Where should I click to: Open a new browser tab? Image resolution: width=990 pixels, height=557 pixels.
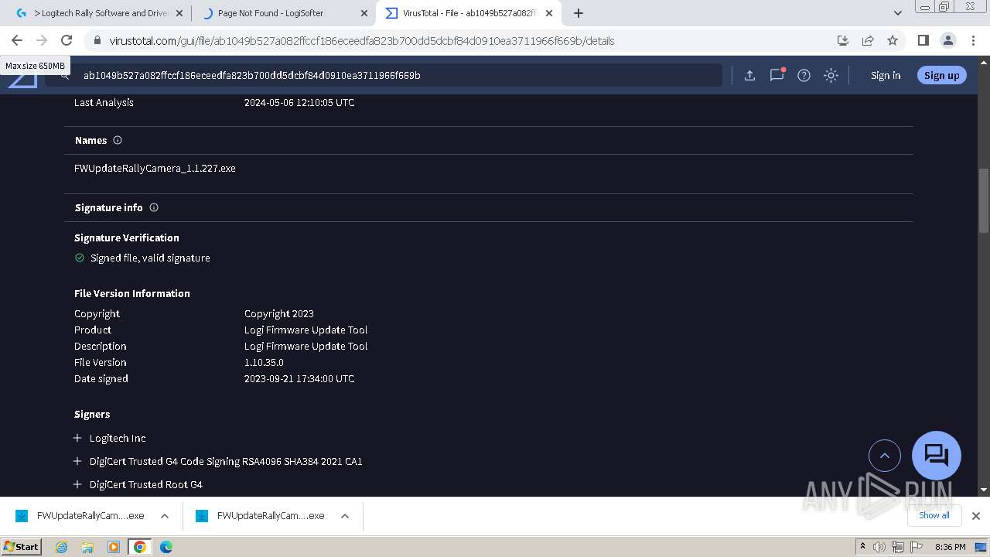pyautogui.click(x=579, y=13)
